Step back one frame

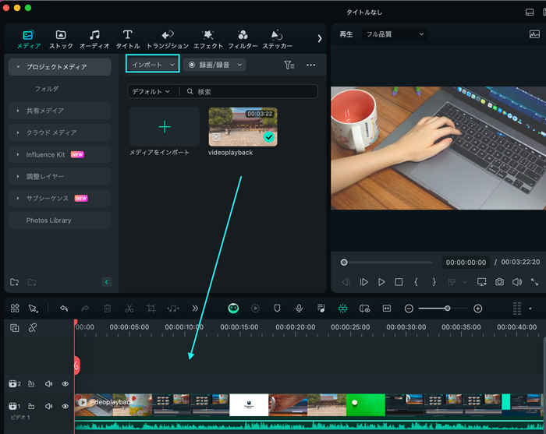[346, 282]
